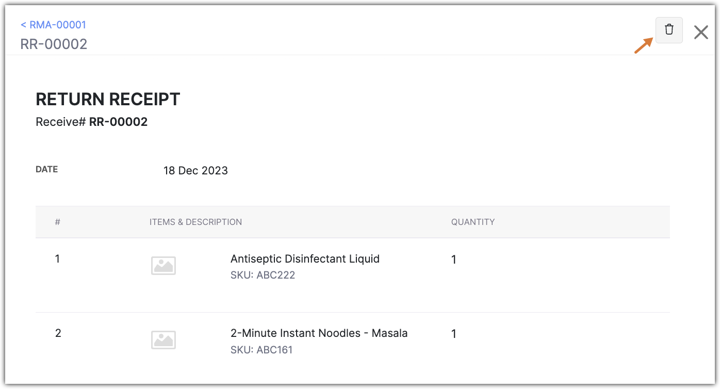The image size is (720, 389).
Task: Select the 2-Minute Instant Noodles - Masala item
Action: coord(319,333)
